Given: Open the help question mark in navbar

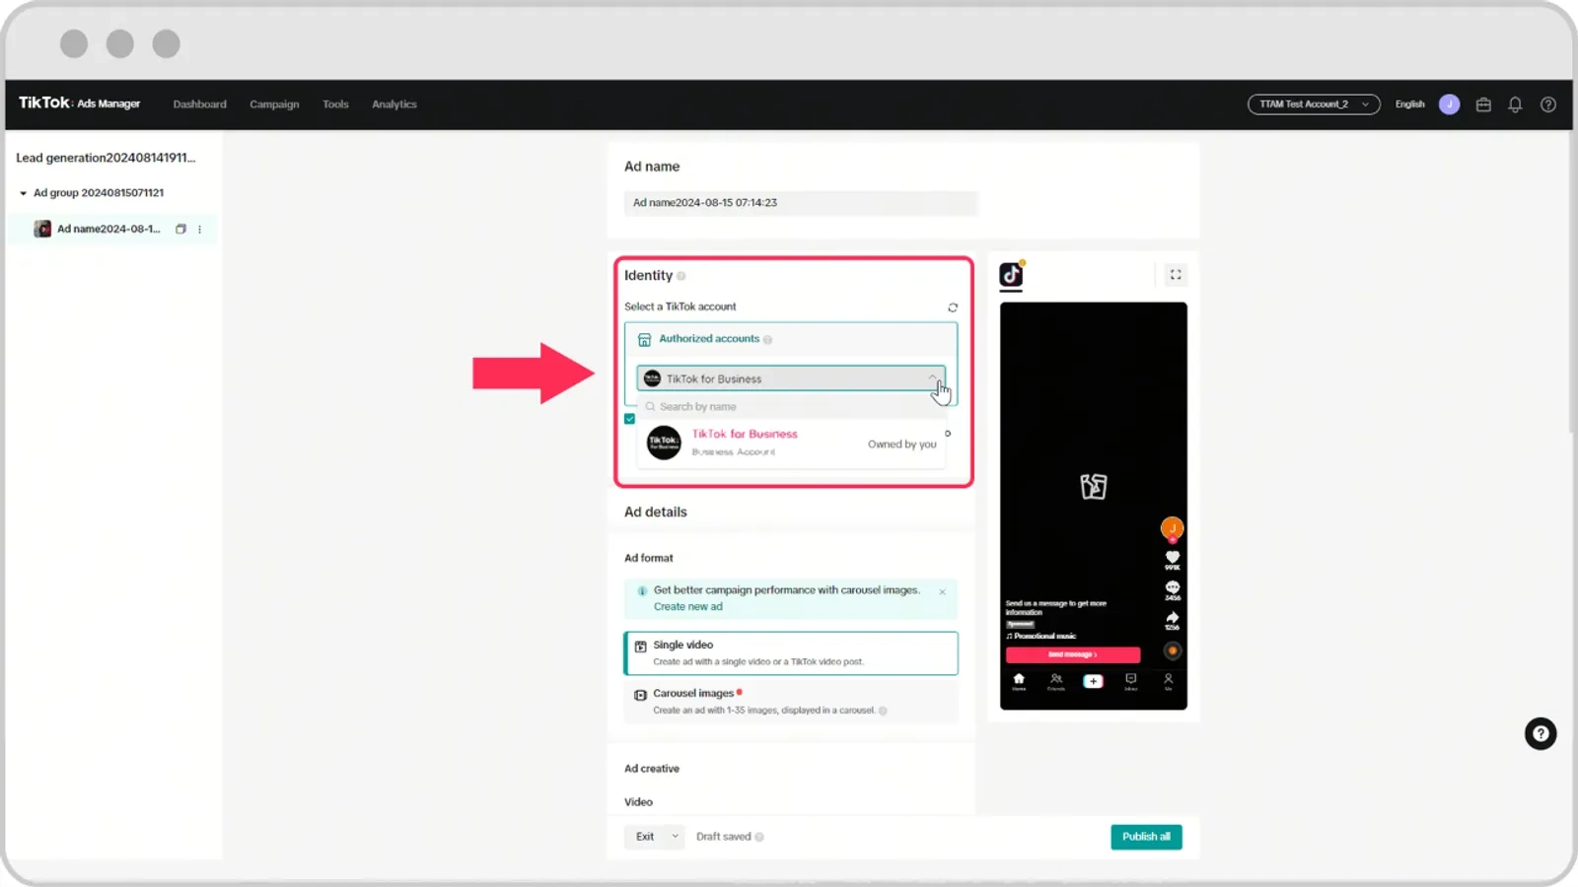Looking at the screenshot, I should click(1548, 104).
